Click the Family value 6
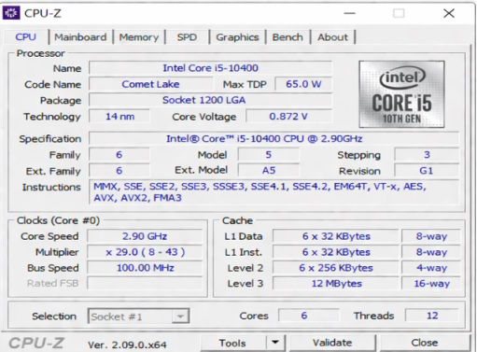The width and height of the screenshot is (477, 352). [119, 155]
